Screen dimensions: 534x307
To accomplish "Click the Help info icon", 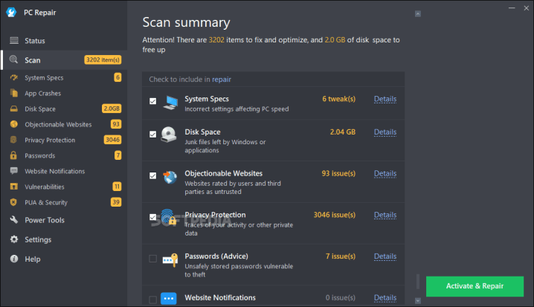I will click(14, 259).
